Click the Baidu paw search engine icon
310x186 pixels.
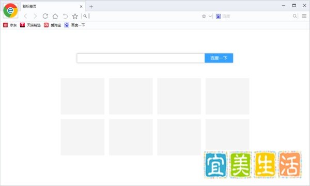218,16
